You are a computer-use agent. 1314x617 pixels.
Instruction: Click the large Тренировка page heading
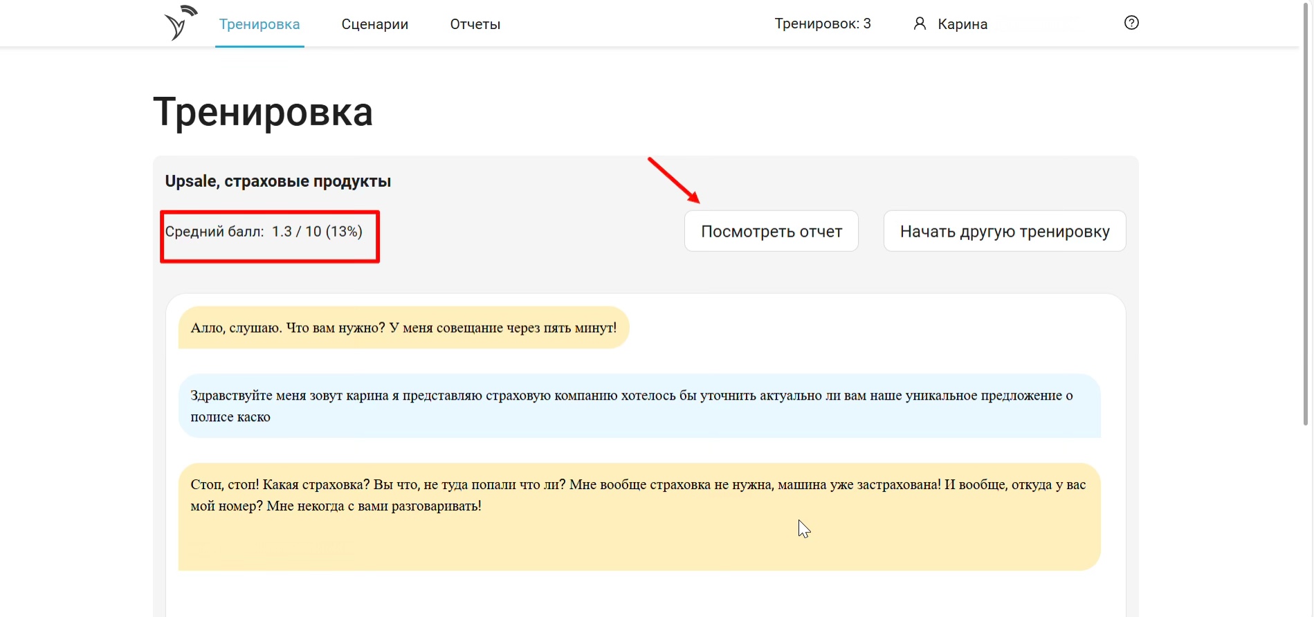[x=263, y=111]
